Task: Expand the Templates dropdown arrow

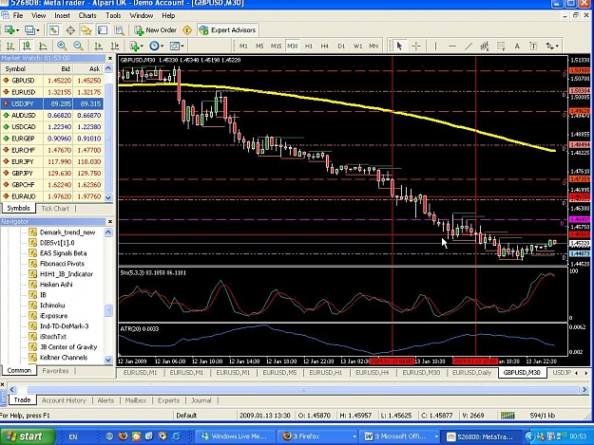Action: (182, 46)
